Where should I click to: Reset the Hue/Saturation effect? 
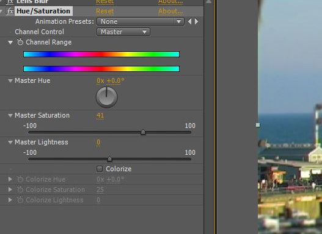104,11
